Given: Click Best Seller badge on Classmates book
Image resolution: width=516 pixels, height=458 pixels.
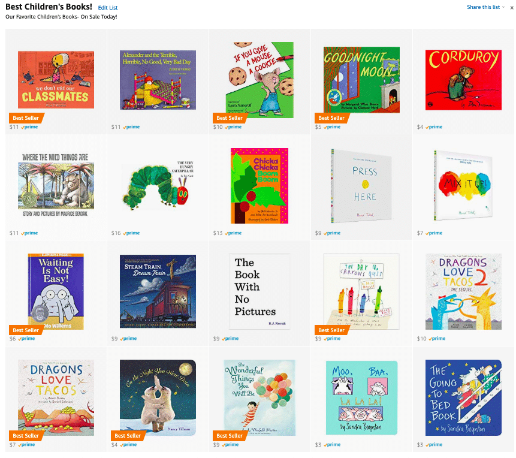Looking at the screenshot, I should coord(26,118).
